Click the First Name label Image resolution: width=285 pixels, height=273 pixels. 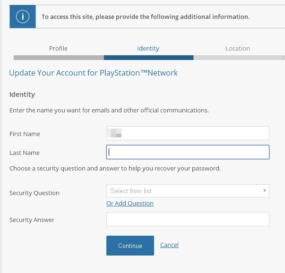[25, 134]
